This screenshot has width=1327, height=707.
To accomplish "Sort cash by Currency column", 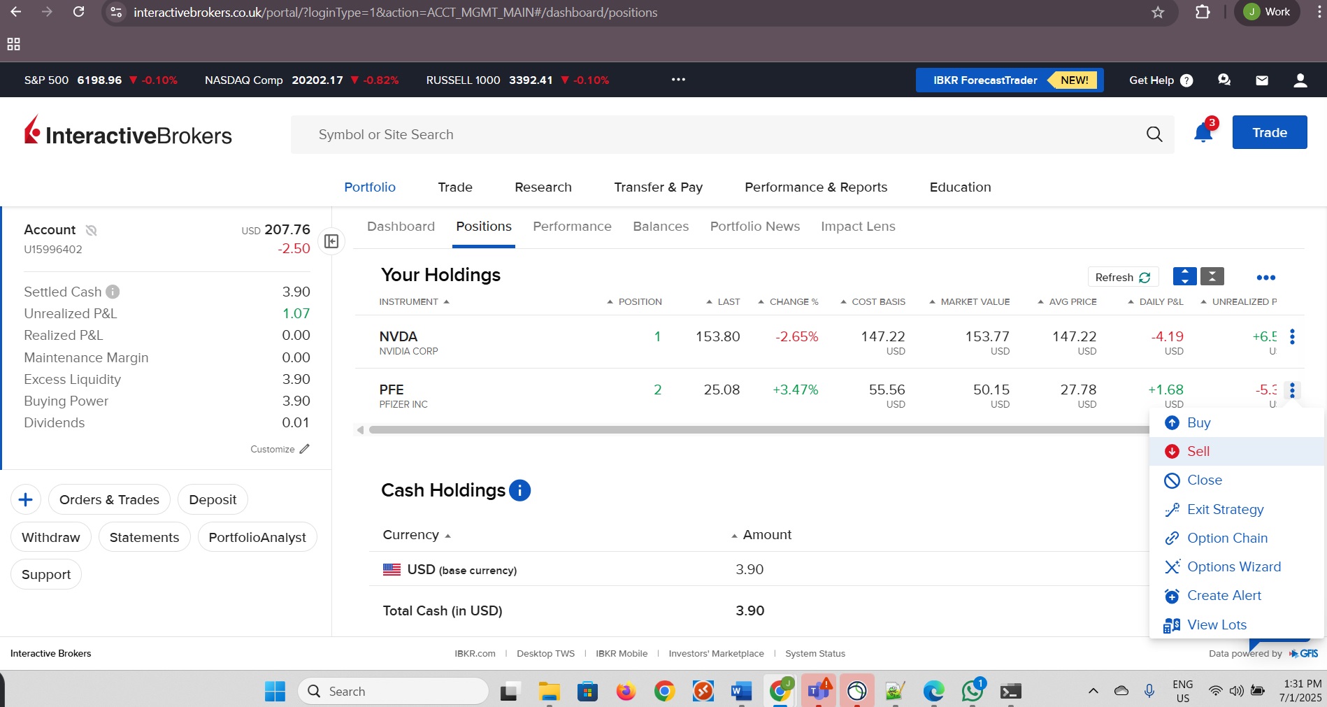I will tap(417, 535).
